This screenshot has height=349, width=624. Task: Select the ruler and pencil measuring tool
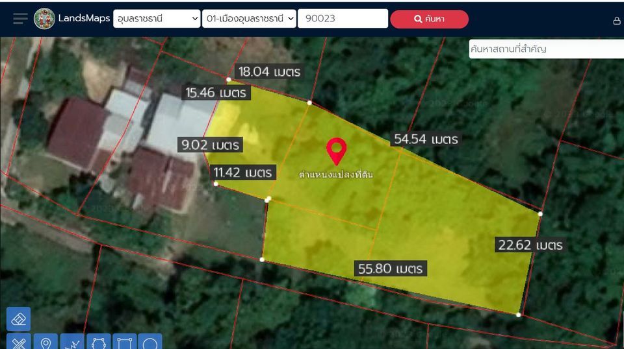coord(18,342)
